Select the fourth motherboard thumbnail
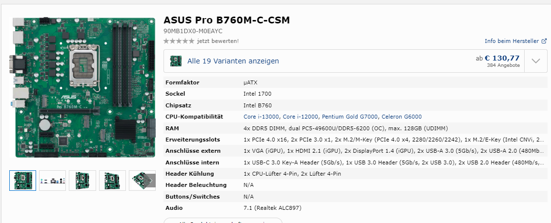Viewport: 551px width, 223px height. [112, 181]
